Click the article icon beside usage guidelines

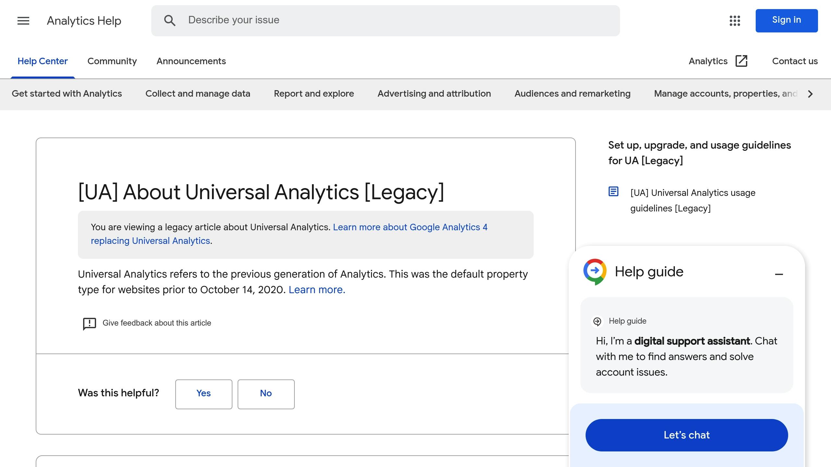click(614, 192)
